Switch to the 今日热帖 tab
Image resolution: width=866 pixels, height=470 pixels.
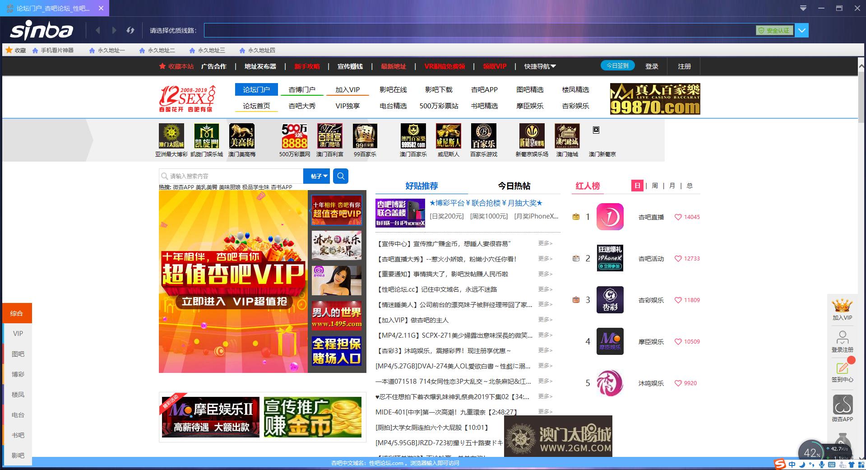point(514,186)
